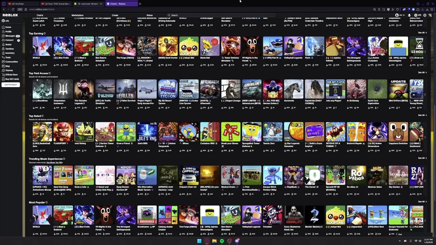See All for Top Paid Access row

click(x=422, y=72)
